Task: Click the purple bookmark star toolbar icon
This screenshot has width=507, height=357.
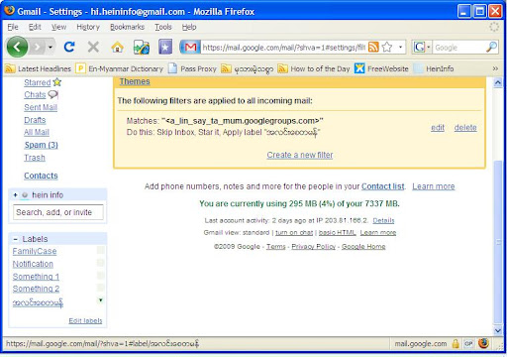Action: [165, 47]
